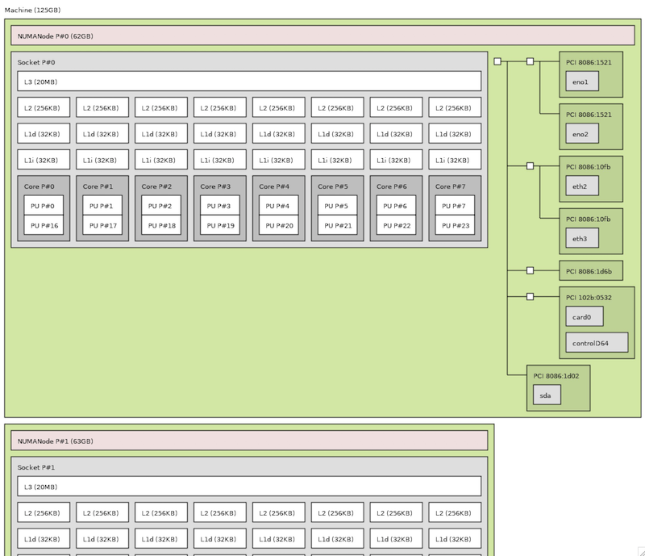645x556 pixels.
Task: Select the card0 graphics device box
Action: pos(584,317)
